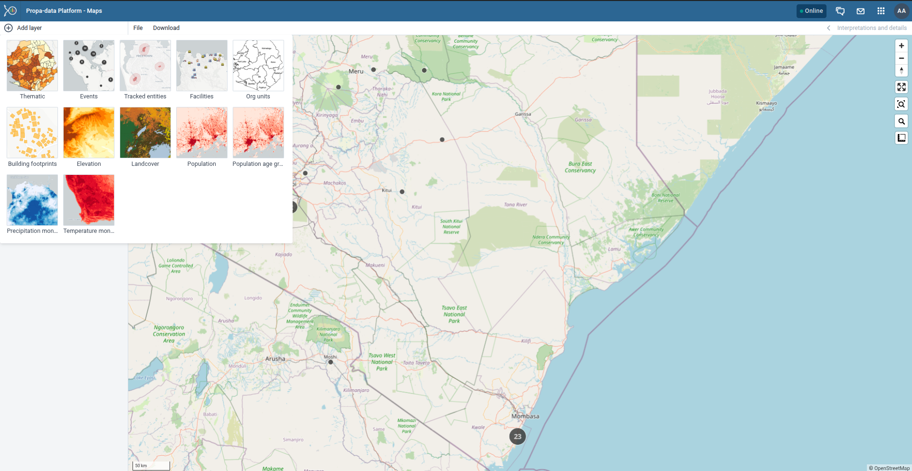The image size is (912, 471).
Task: Open the map location search tool
Action: 902,121
